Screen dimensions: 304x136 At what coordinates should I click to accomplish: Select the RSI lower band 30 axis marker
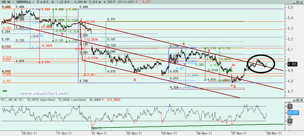pyautogui.click(x=290, y=121)
